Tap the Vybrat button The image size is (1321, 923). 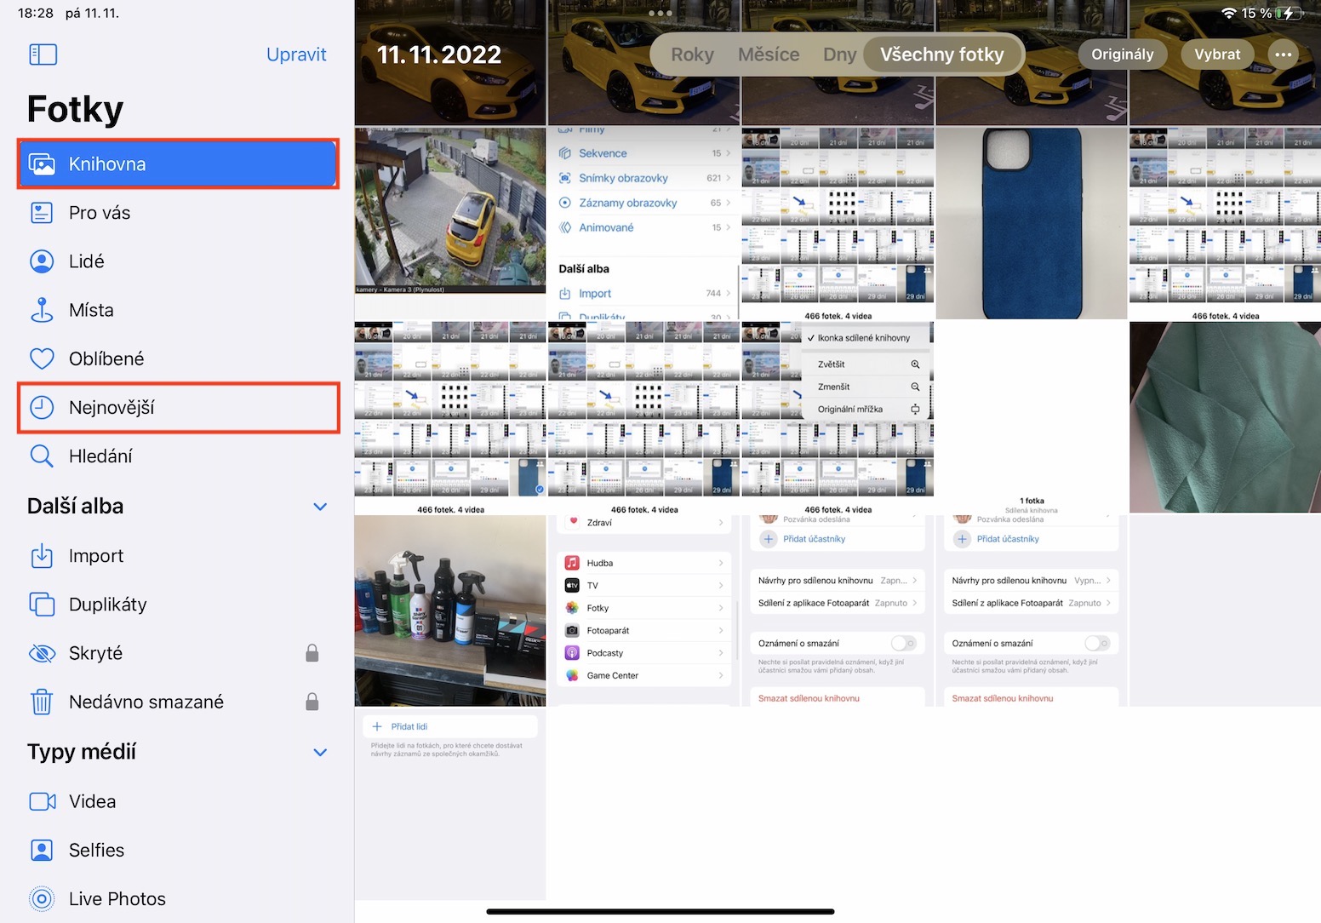[1217, 54]
